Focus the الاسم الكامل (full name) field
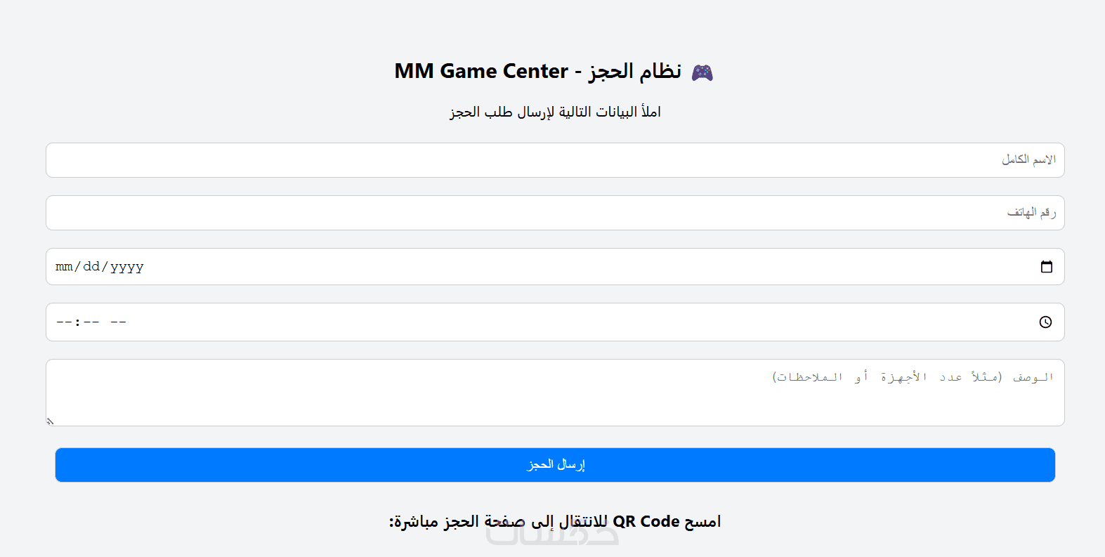This screenshot has height=557, width=1105. point(555,160)
